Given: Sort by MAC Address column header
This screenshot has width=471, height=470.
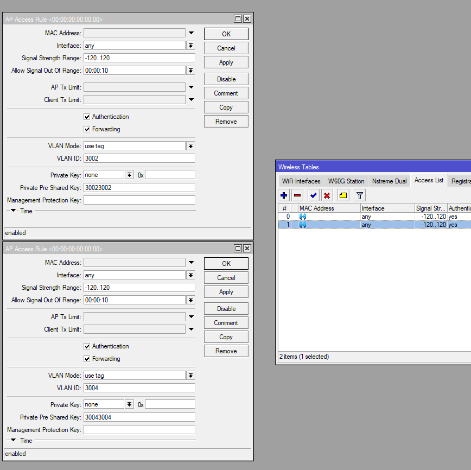Looking at the screenshot, I should click(329, 208).
